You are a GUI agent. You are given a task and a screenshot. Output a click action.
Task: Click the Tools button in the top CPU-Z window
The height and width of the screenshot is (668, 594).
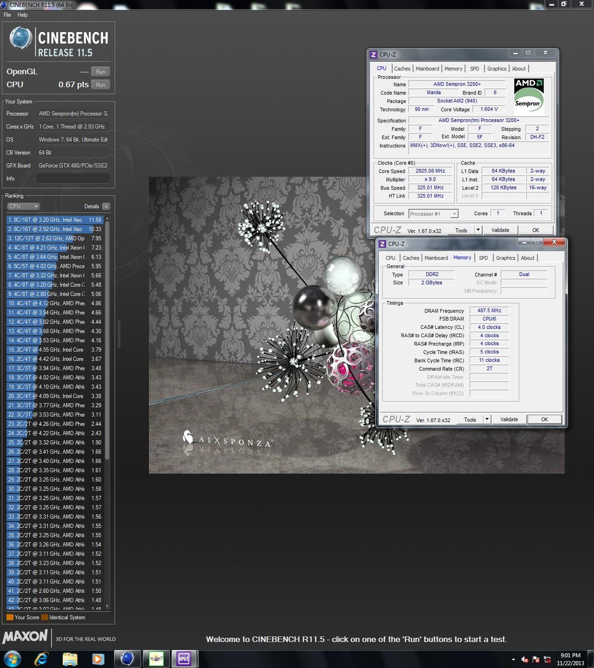[461, 231]
